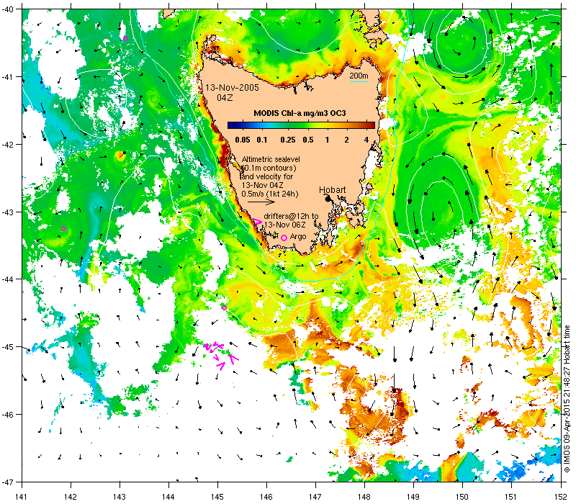Viewport: 576px width, 504px height.
Task: Click the '152' longitude axis label
Action: click(x=562, y=497)
